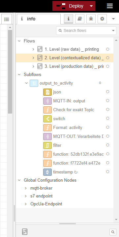Click the Format: activity function icon
The image size is (119, 237).
coord(47,128)
